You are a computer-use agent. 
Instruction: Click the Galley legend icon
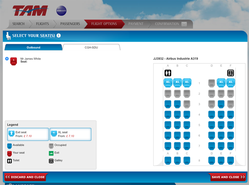[51, 161]
